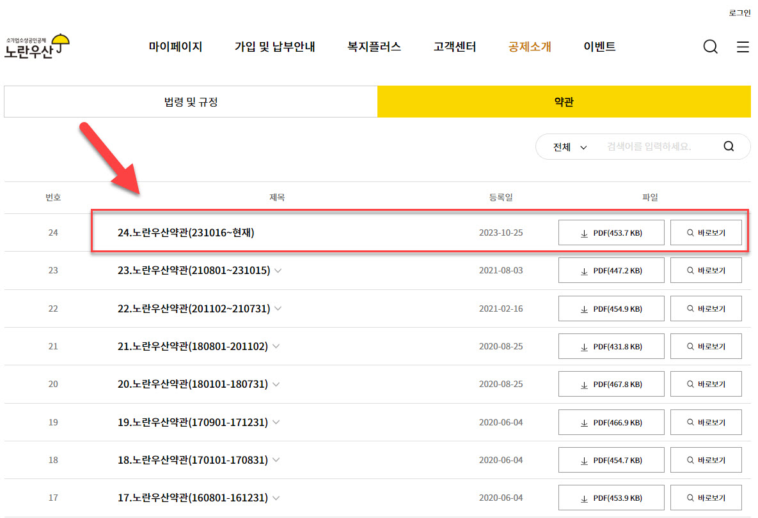Open site search magnifier in header
The height and width of the screenshot is (518, 758).
[710, 47]
